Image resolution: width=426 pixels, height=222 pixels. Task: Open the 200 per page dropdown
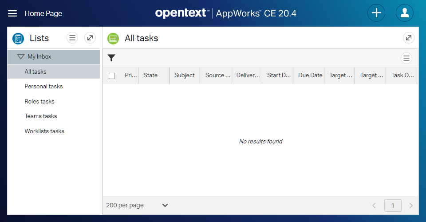coord(137,205)
